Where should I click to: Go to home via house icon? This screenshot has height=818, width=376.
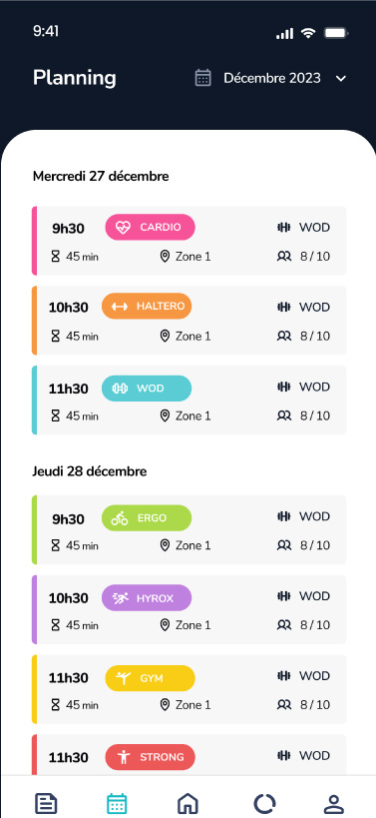point(188,803)
